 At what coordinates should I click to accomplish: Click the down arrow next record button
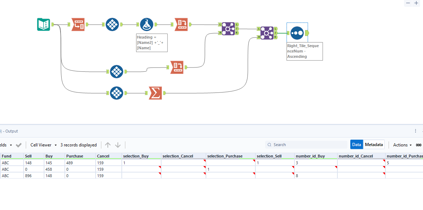click(118, 145)
